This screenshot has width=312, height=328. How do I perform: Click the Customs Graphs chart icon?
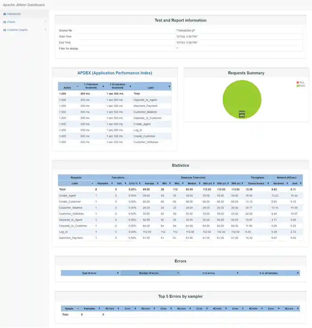tap(4, 30)
